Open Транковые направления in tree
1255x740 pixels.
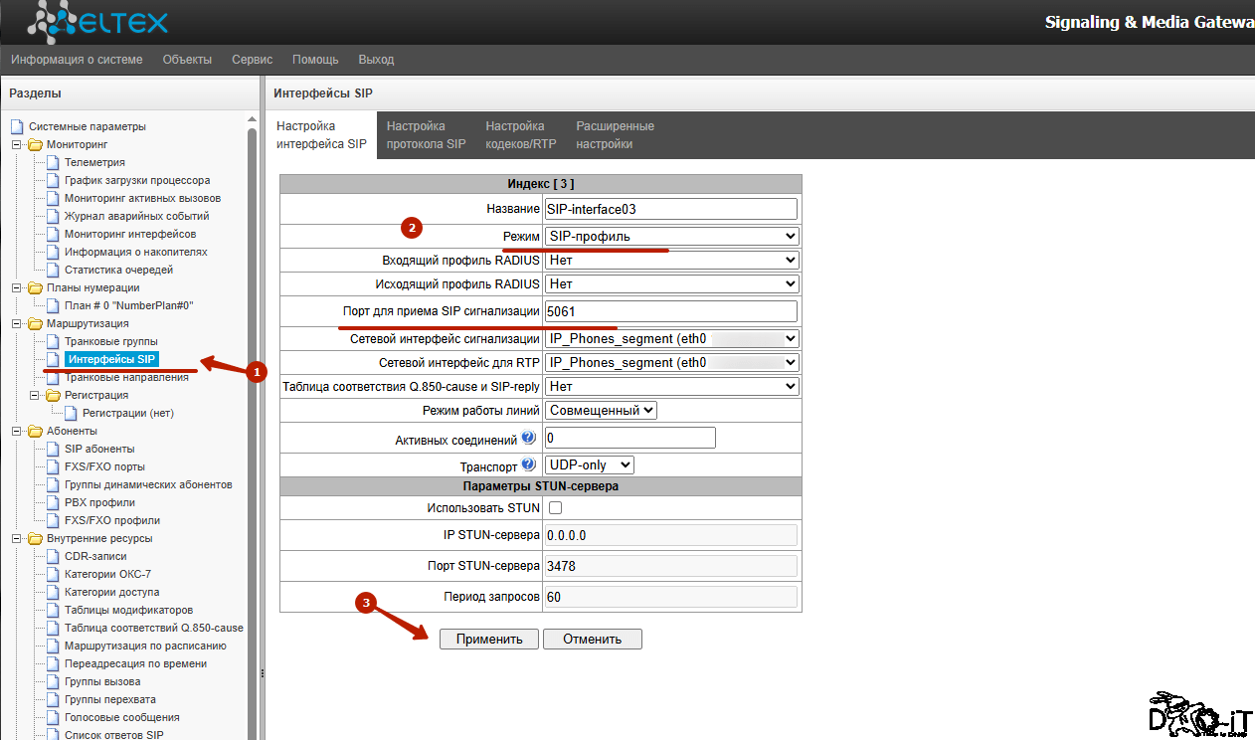tap(126, 377)
